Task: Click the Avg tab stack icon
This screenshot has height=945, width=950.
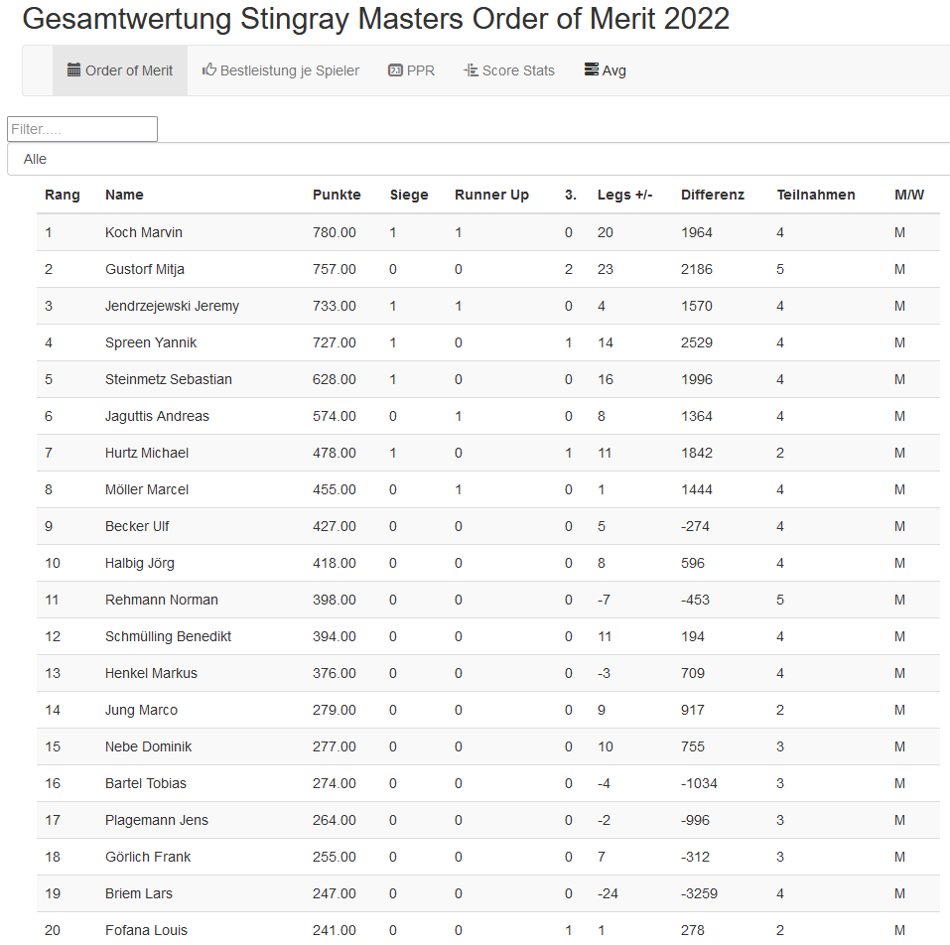Action: tap(592, 70)
